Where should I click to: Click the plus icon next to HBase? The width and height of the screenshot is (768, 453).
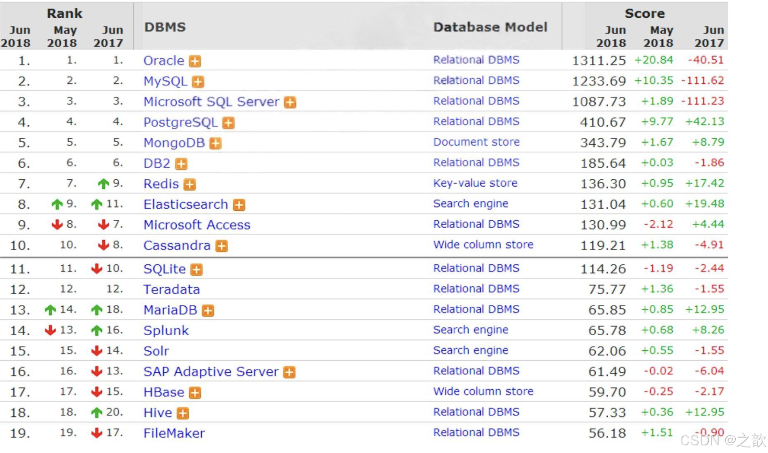point(195,393)
